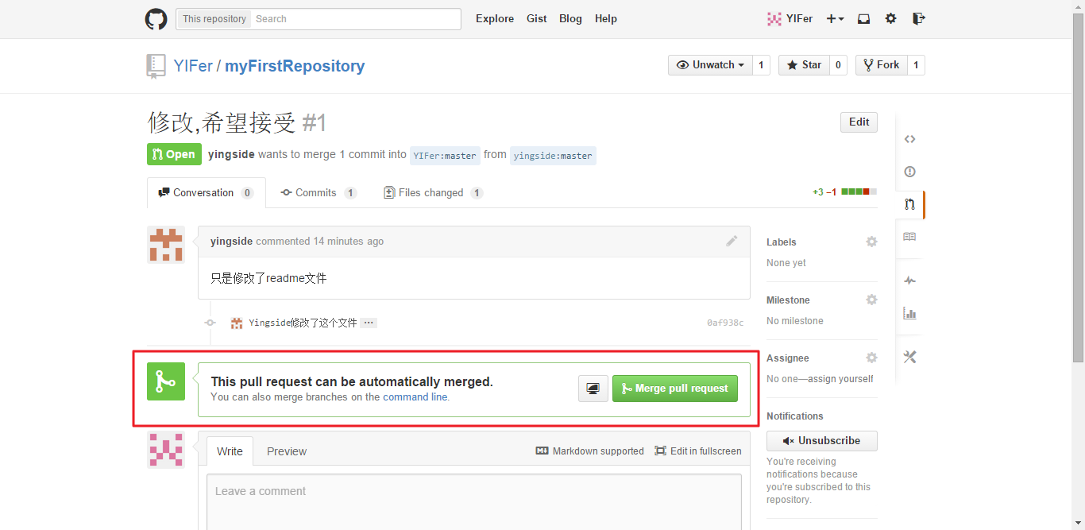This screenshot has width=1085, height=530.
Task: Open the Wiki sidebar icon
Action: [x=909, y=237]
